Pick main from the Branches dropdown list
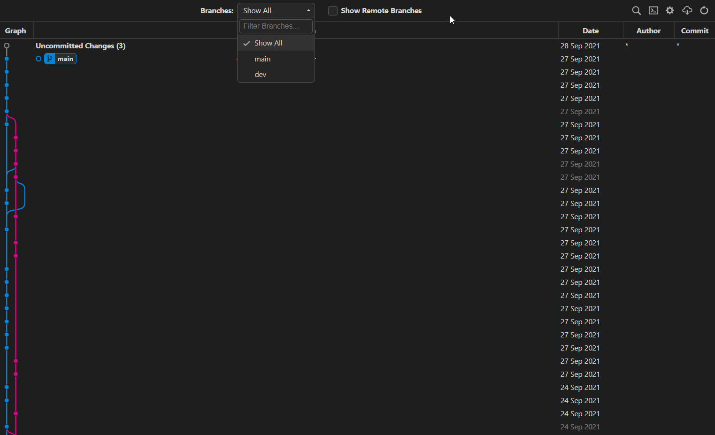715x435 pixels. pyautogui.click(x=276, y=59)
